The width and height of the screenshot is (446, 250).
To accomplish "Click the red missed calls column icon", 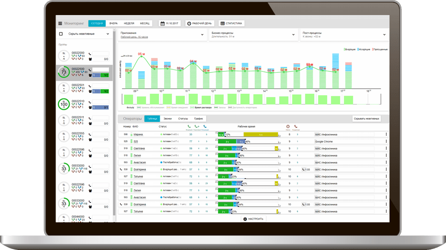I will [x=296, y=126].
